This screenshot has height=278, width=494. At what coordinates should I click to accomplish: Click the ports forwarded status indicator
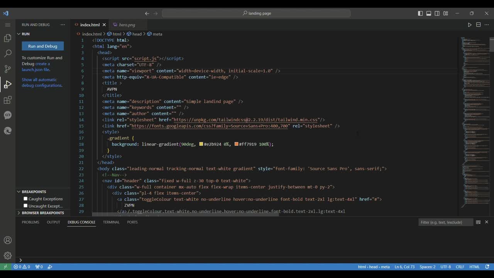tap(39, 267)
